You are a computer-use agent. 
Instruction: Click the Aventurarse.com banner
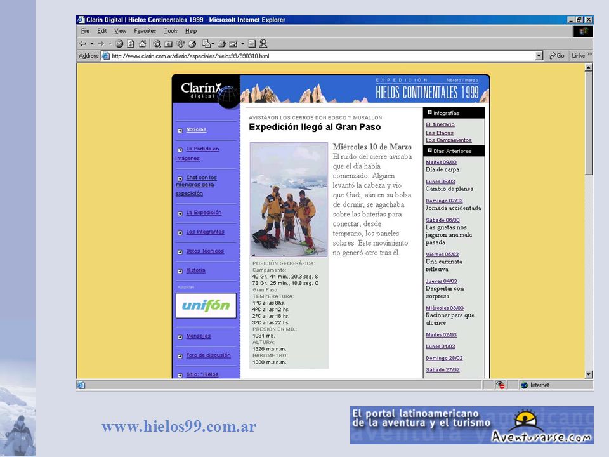472,425
